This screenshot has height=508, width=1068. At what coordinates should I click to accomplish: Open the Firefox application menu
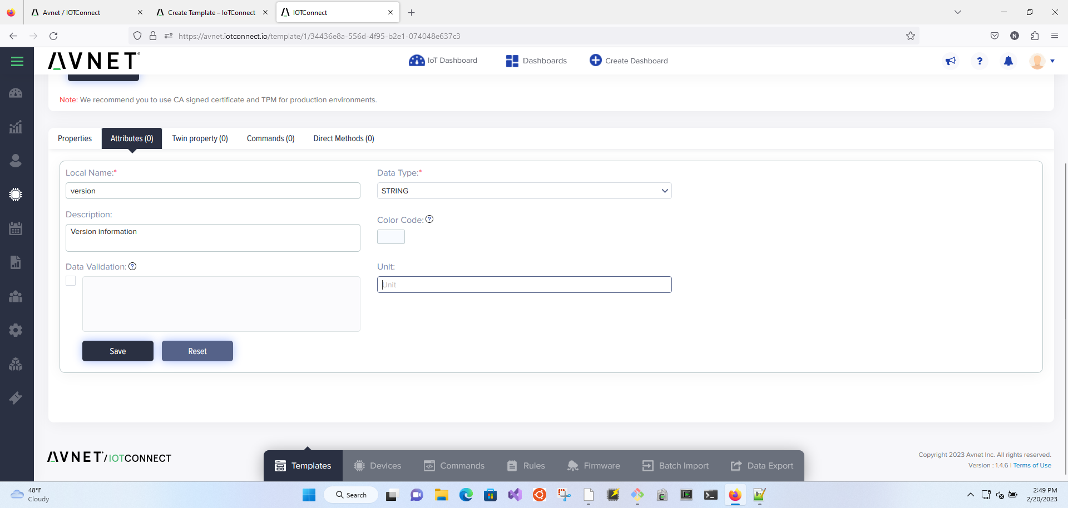click(x=1055, y=36)
